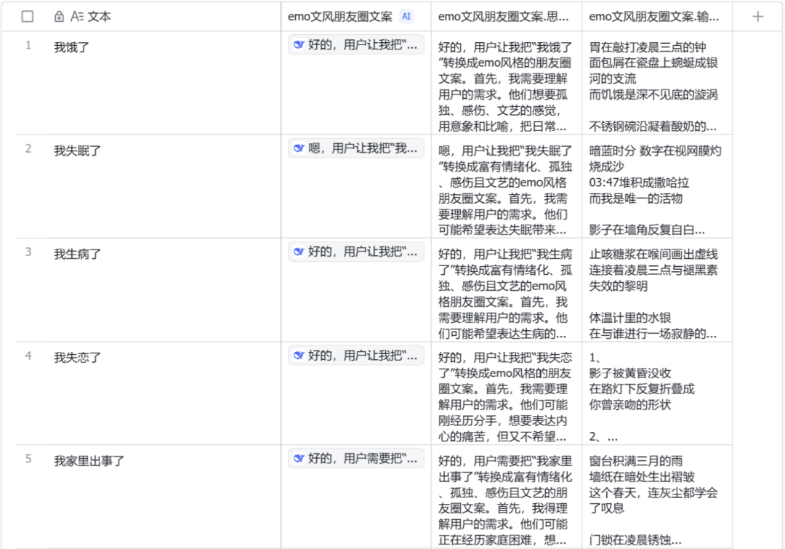The height and width of the screenshot is (549, 785).
Task: Click output cell starting 暗蓝时分
Action: 657,187
